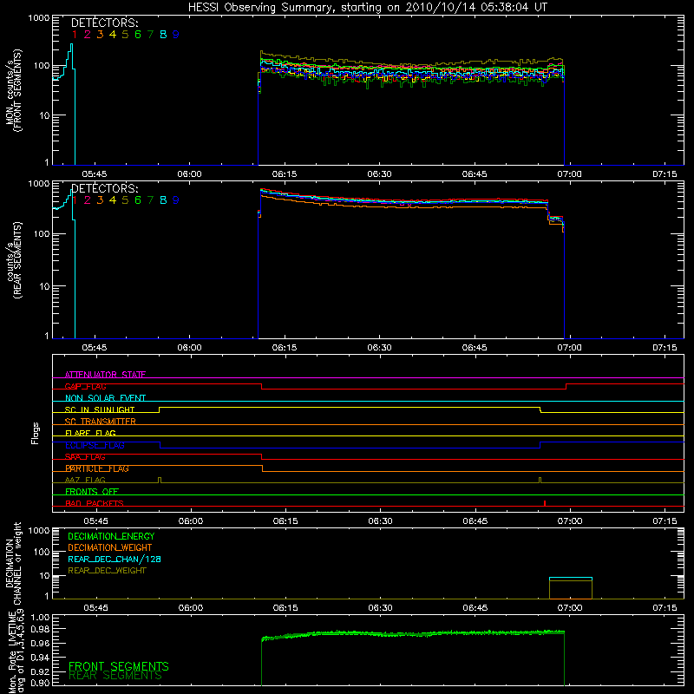
Task: Click DETECTORS: label in rear segments panel
Action: point(105,188)
